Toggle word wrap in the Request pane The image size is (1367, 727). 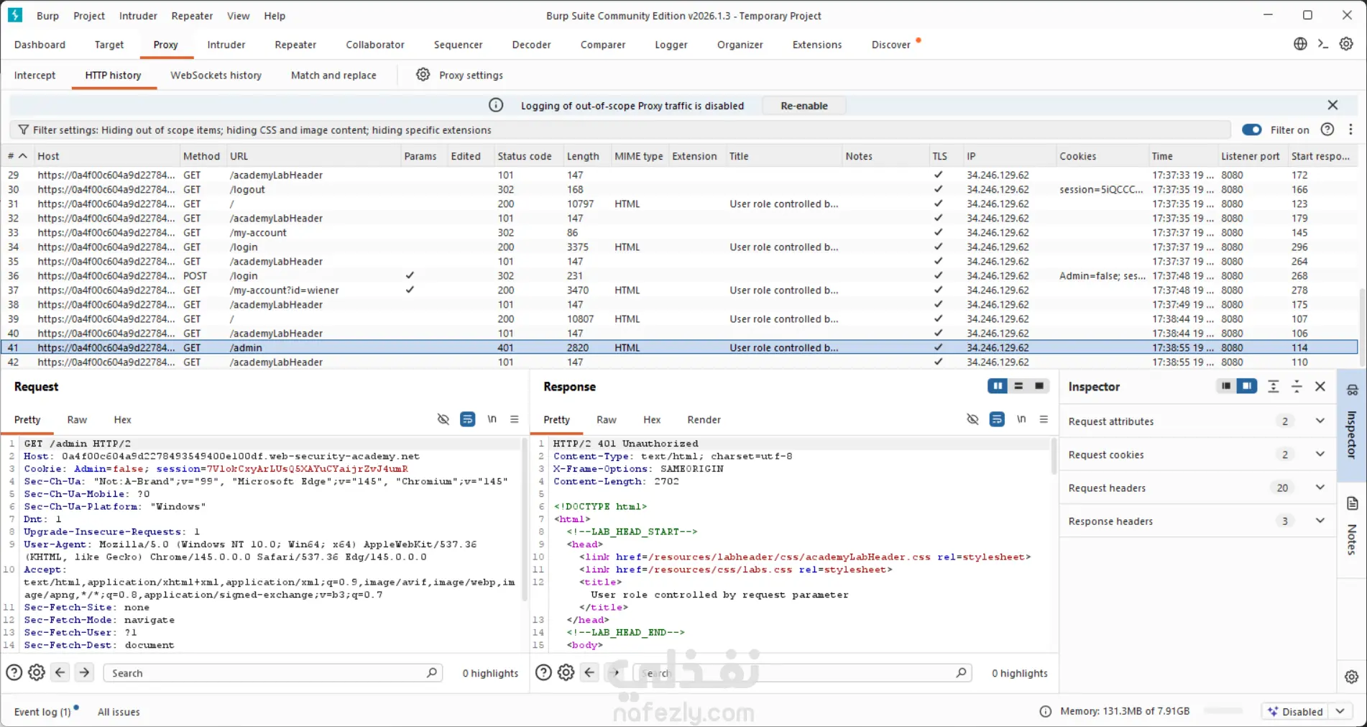468,419
